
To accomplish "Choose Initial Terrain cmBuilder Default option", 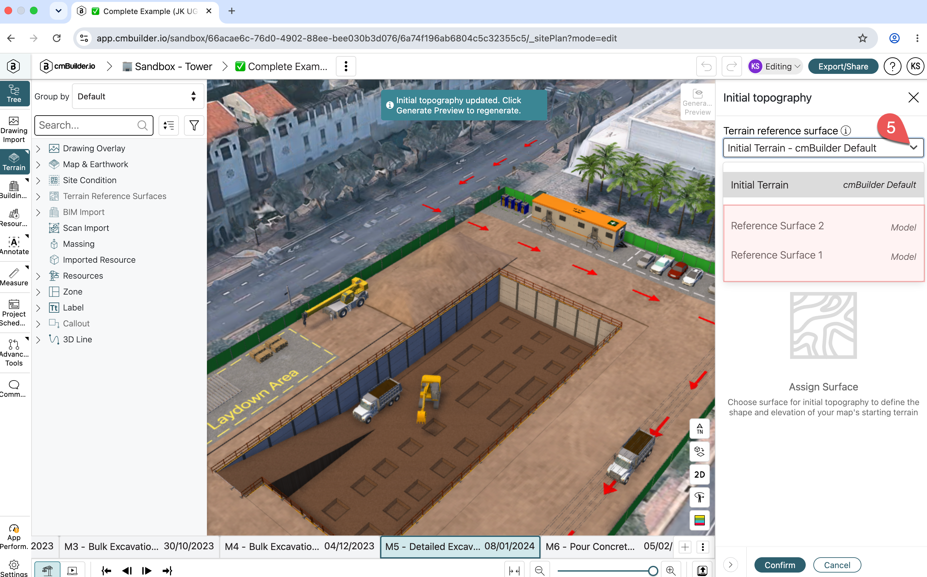I will pos(823,185).
